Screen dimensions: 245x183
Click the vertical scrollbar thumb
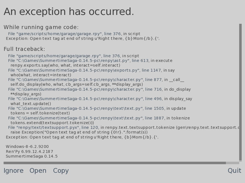(x=240, y=92)
